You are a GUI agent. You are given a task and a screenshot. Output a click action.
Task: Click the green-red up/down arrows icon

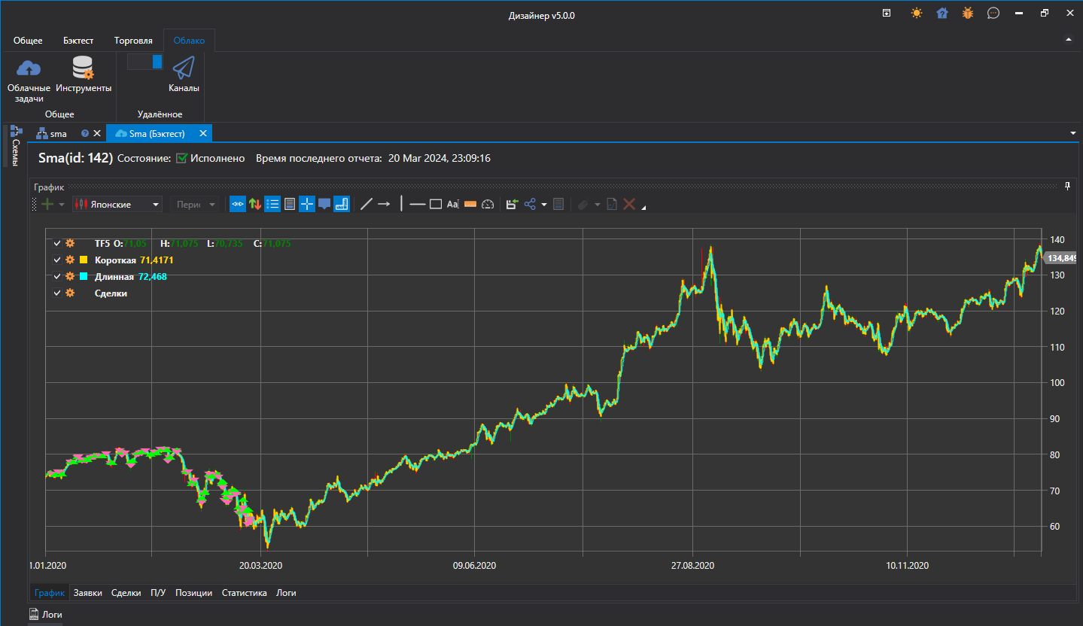(255, 204)
